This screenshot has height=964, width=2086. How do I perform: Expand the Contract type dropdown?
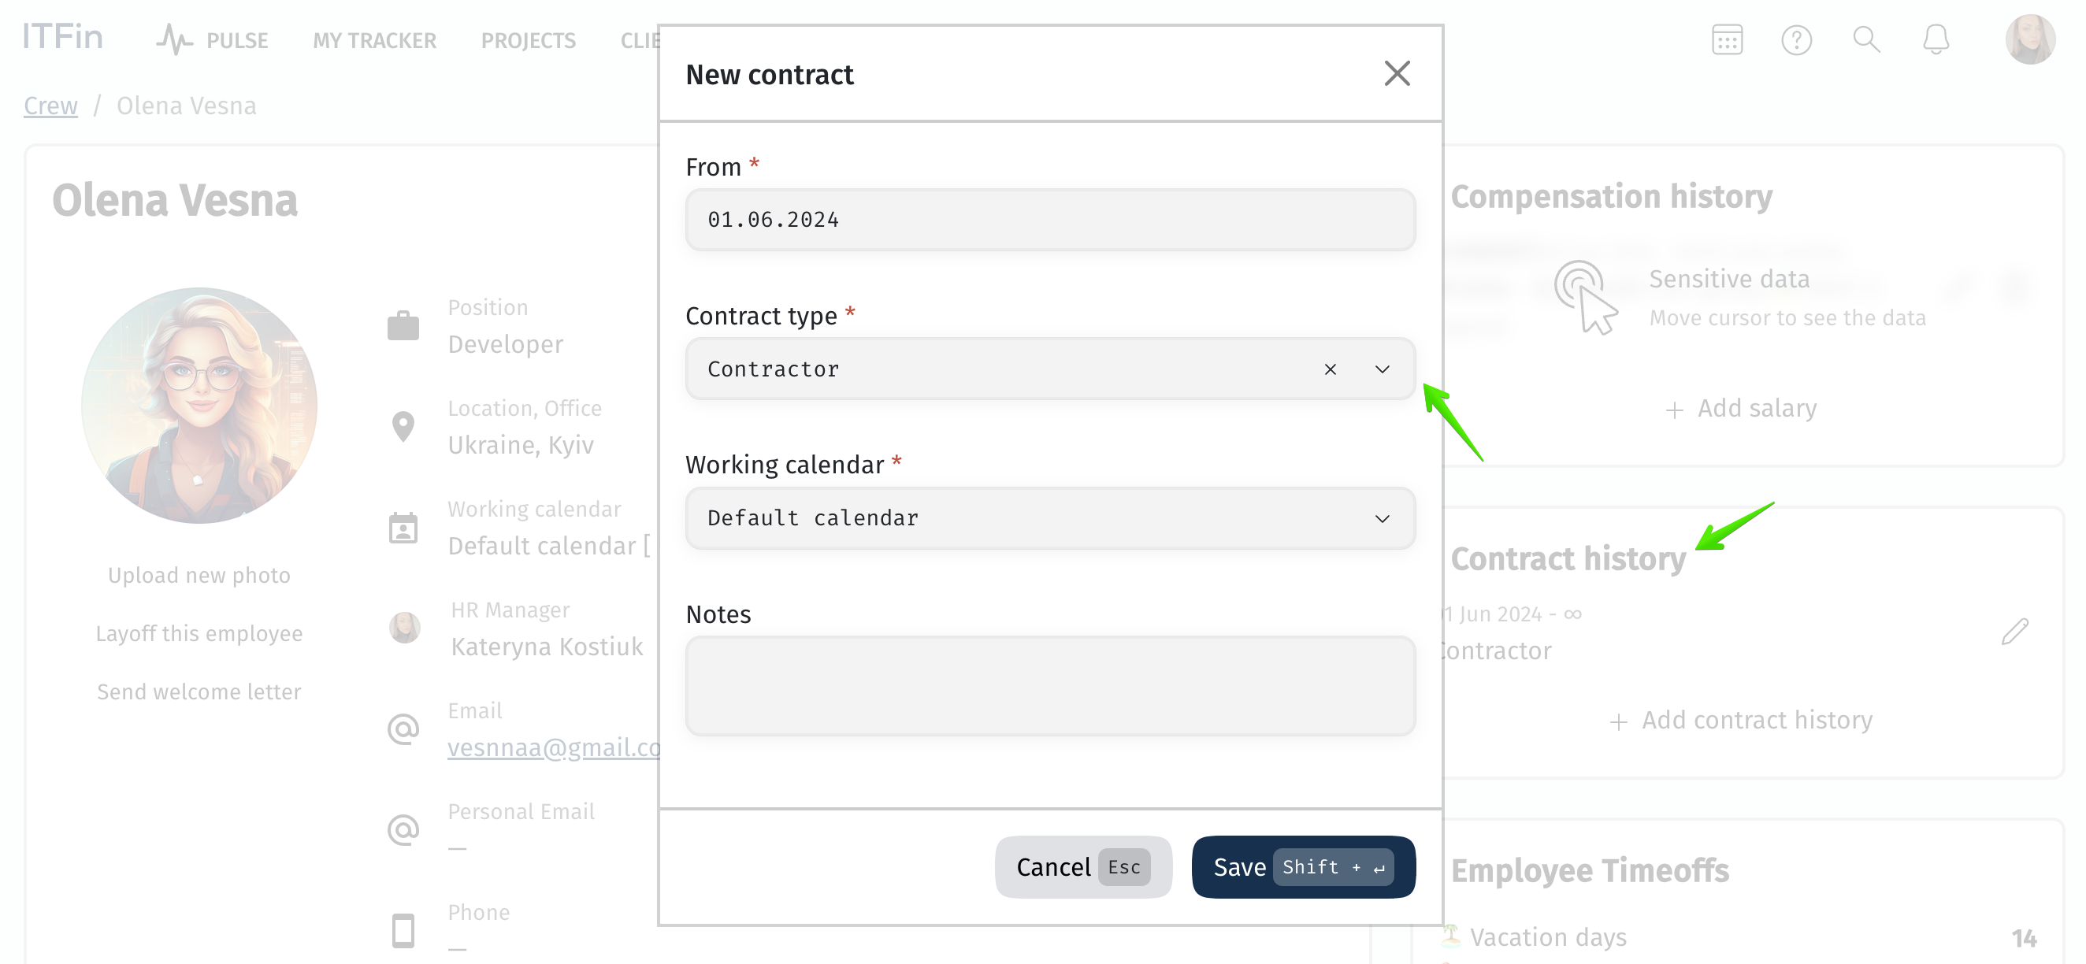coord(1382,369)
